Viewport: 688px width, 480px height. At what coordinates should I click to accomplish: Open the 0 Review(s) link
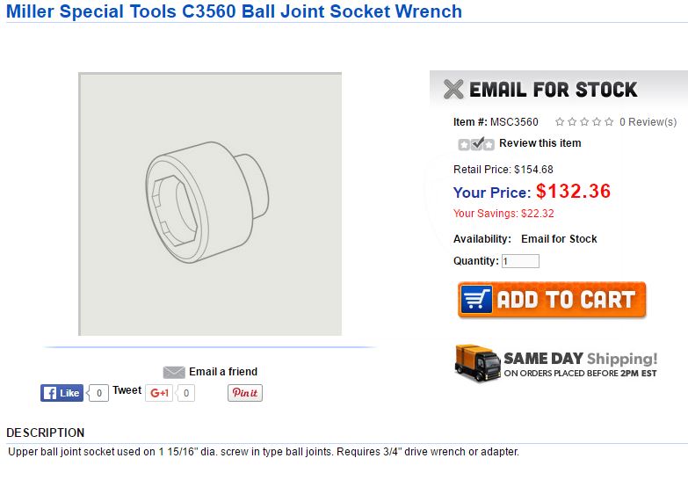(648, 122)
